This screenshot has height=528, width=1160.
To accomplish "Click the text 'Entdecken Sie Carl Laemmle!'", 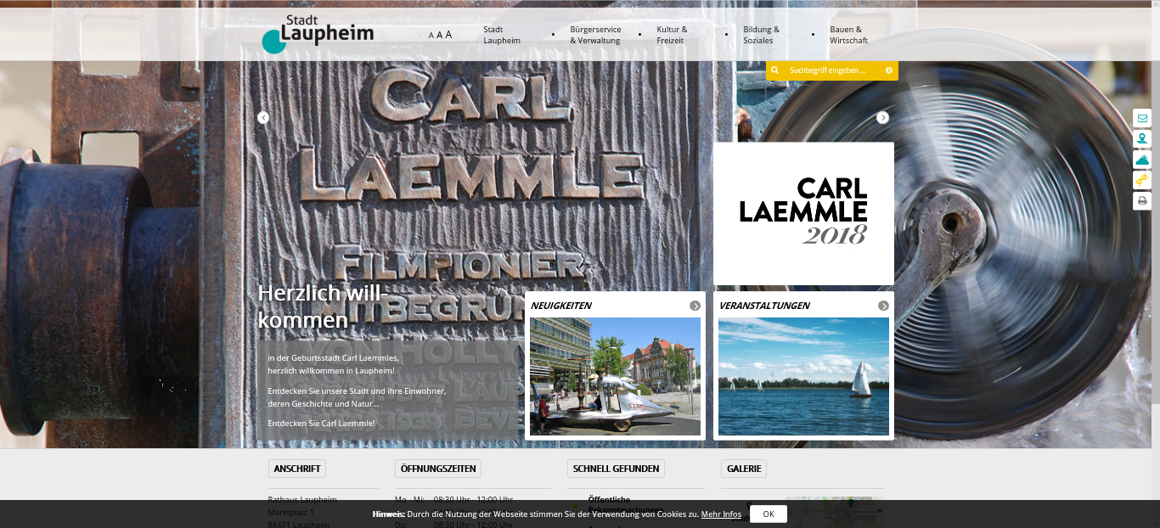I will tap(321, 423).
